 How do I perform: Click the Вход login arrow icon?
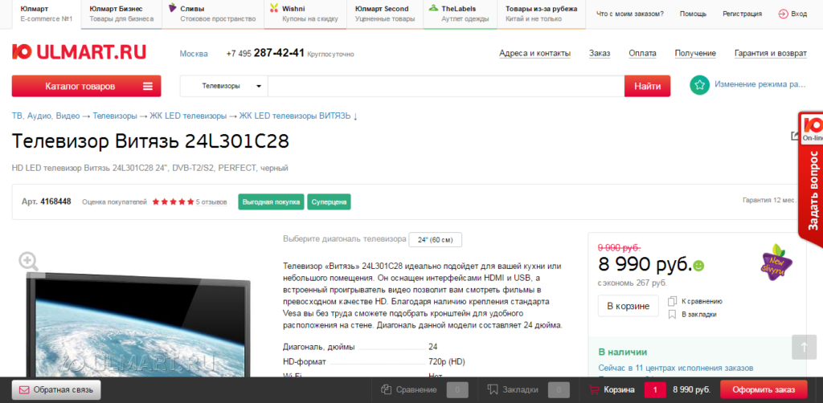783,14
